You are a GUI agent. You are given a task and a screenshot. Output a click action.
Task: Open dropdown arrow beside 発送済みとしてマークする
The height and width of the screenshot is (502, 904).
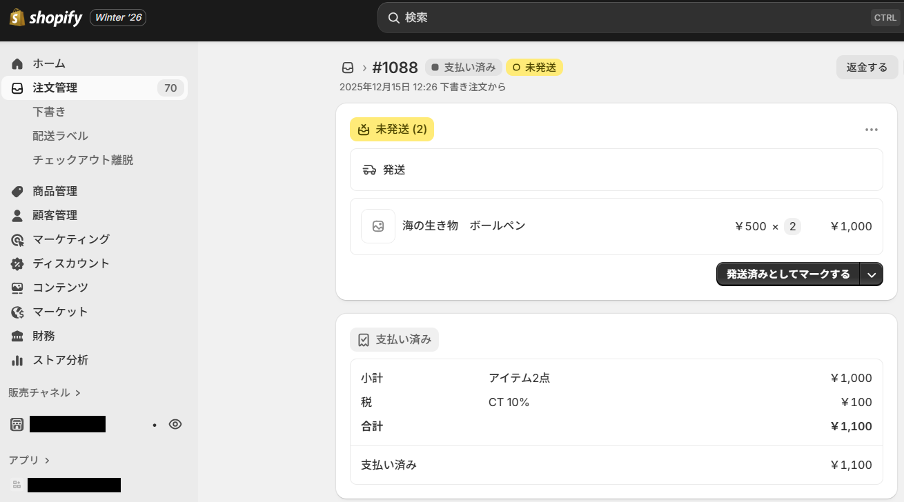tap(872, 274)
